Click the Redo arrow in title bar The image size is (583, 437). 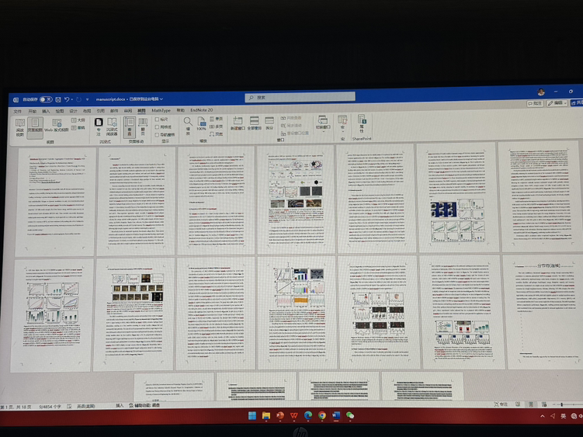78,99
